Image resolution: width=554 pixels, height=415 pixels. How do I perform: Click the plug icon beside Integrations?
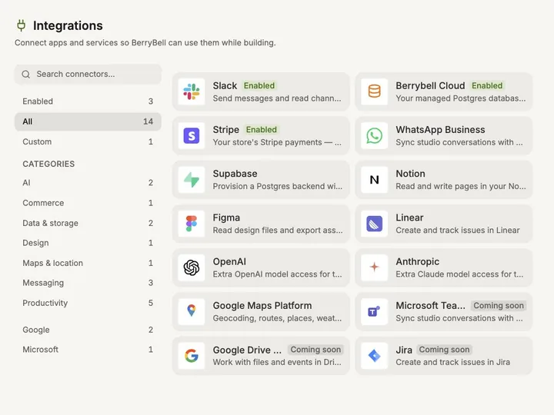point(22,25)
